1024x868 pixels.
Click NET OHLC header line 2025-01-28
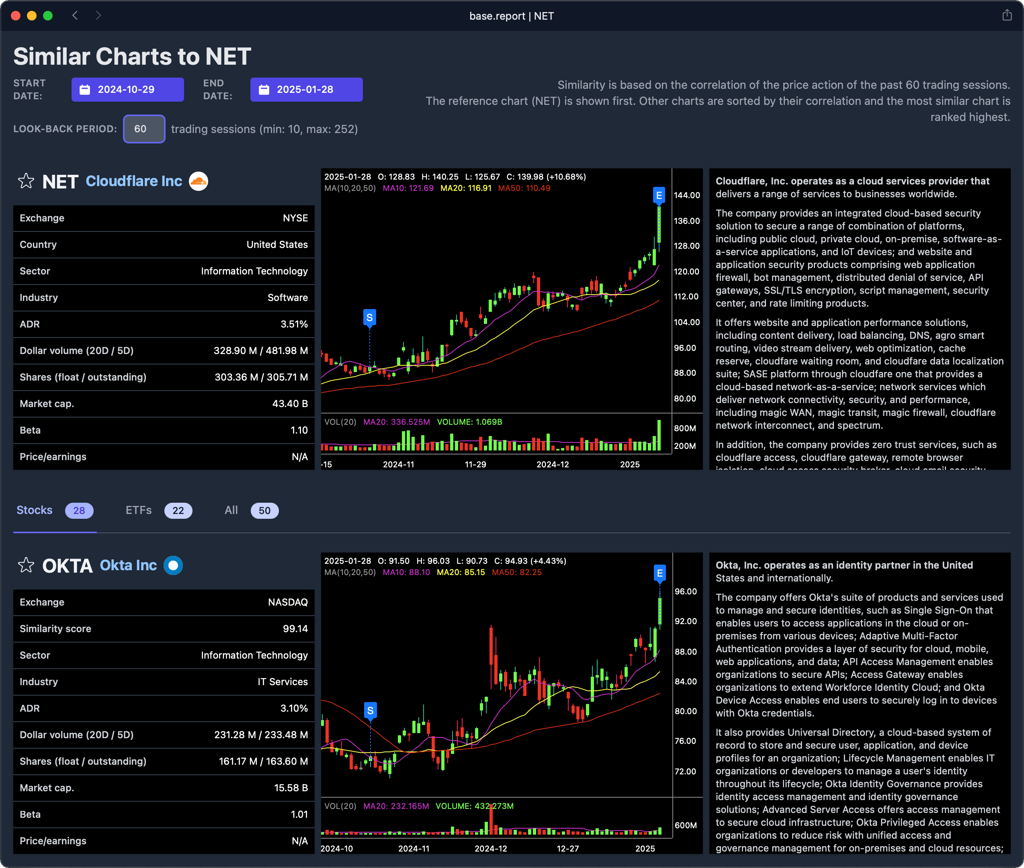pyautogui.click(x=455, y=177)
